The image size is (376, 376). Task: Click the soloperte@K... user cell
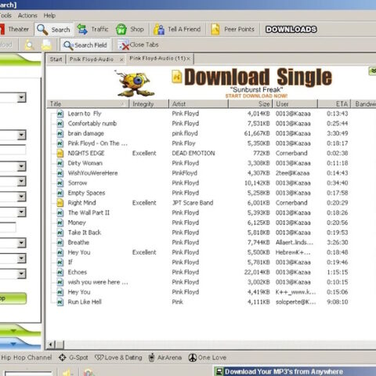click(x=296, y=302)
